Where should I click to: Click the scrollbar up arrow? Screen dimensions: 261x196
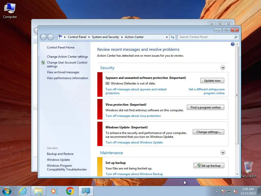237,44
